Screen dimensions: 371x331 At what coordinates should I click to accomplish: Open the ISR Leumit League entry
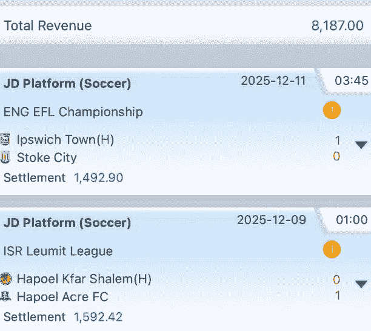(x=58, y=251)
